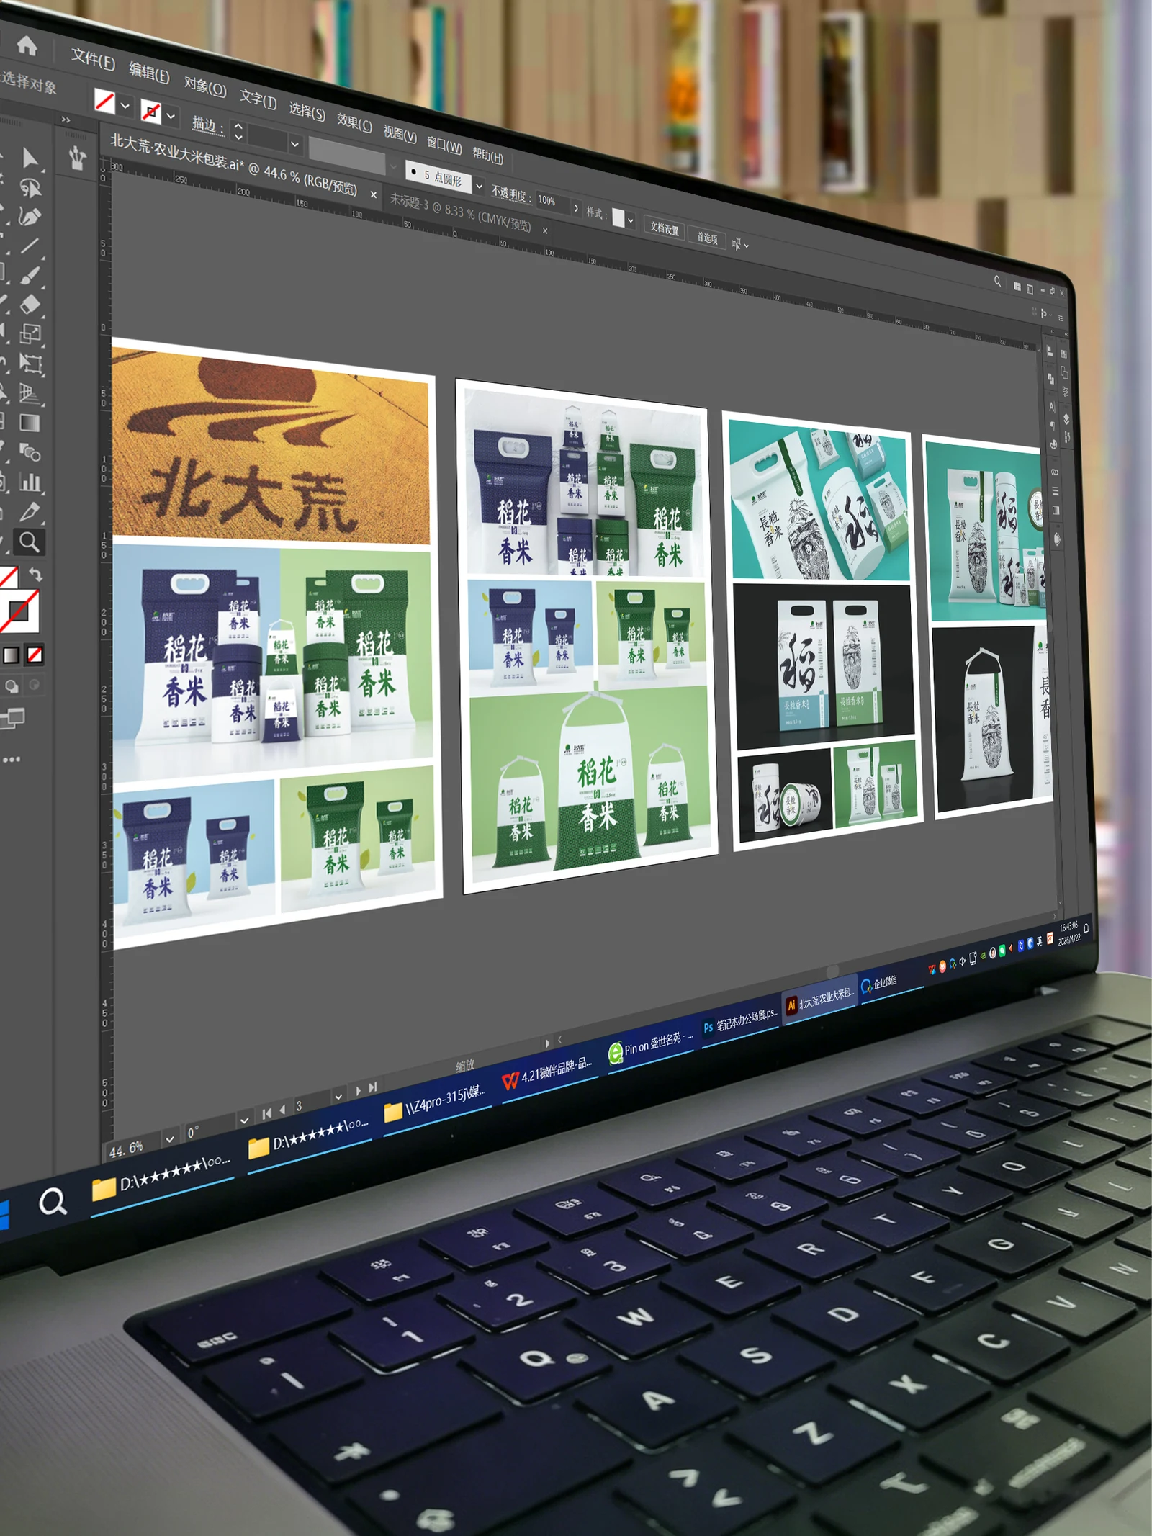Image resolution: width=1152 pixels, height=1536 pixels.
Task: Click the 文档设置 button
Action: 664,228
